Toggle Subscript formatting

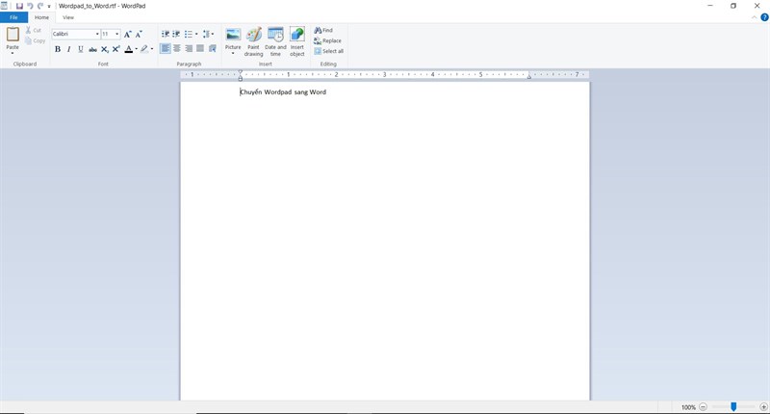point(105,49)
